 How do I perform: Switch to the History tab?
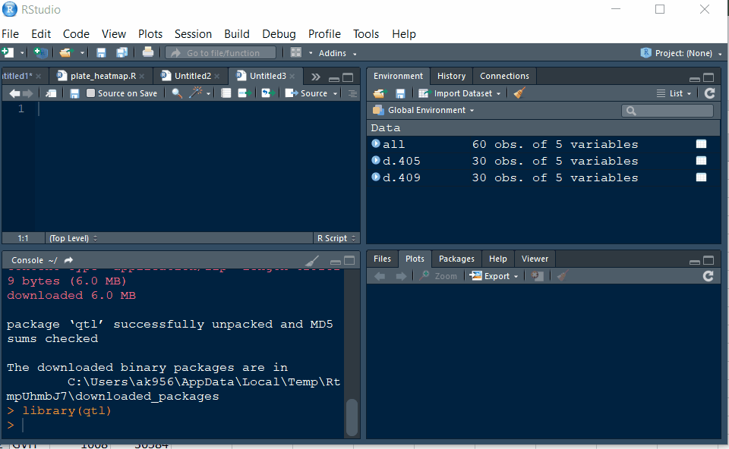pos(451,76)
